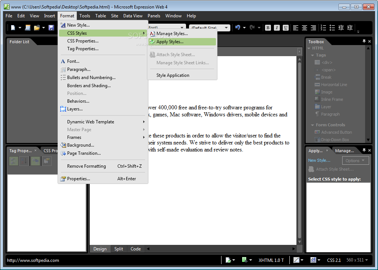Screen dimensions: 378x270
Task: Switch to Split view tab
Action: point(118,249)
